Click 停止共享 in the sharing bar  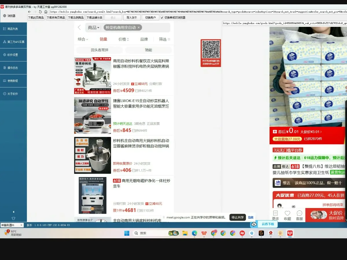(238, 217)
